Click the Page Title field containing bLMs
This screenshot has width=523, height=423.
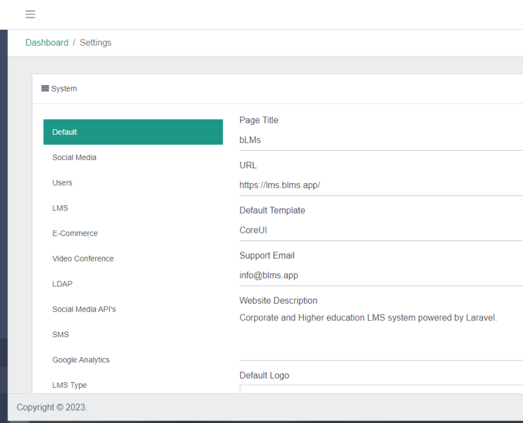click(x=381, y=140)
